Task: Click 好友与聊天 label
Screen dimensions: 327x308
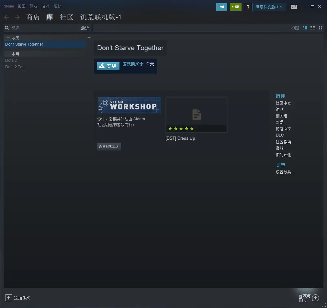Action: (x=305, y=298)
